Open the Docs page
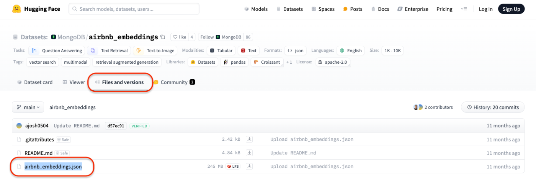536x183 pixels. coord(380,9)
